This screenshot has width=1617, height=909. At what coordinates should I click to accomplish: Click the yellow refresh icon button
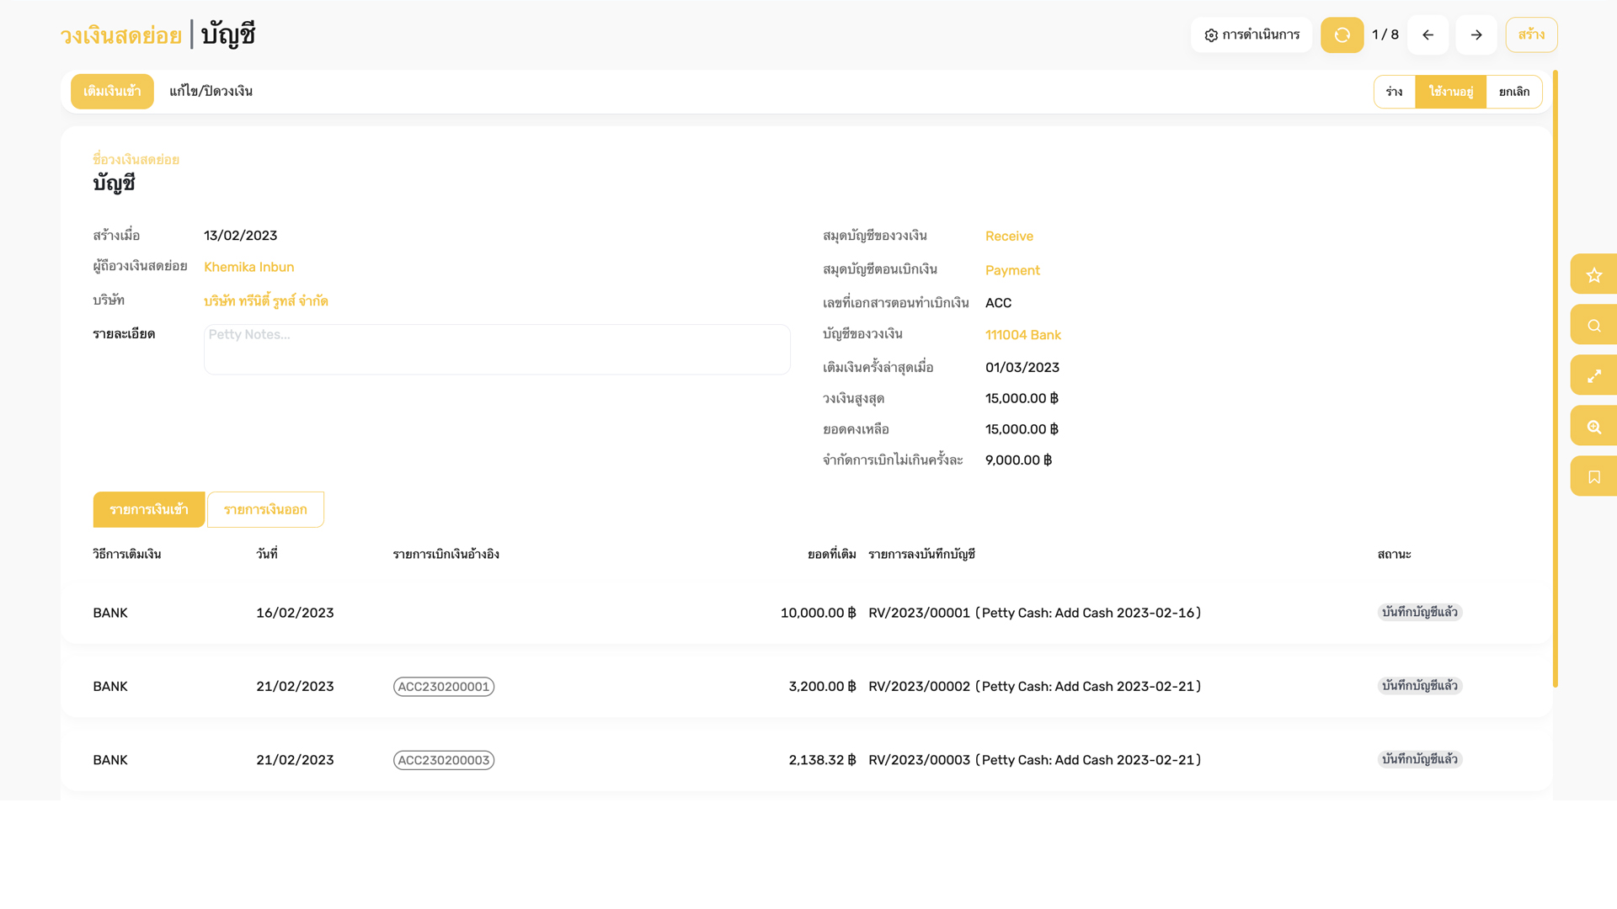tap(1342, 35)
